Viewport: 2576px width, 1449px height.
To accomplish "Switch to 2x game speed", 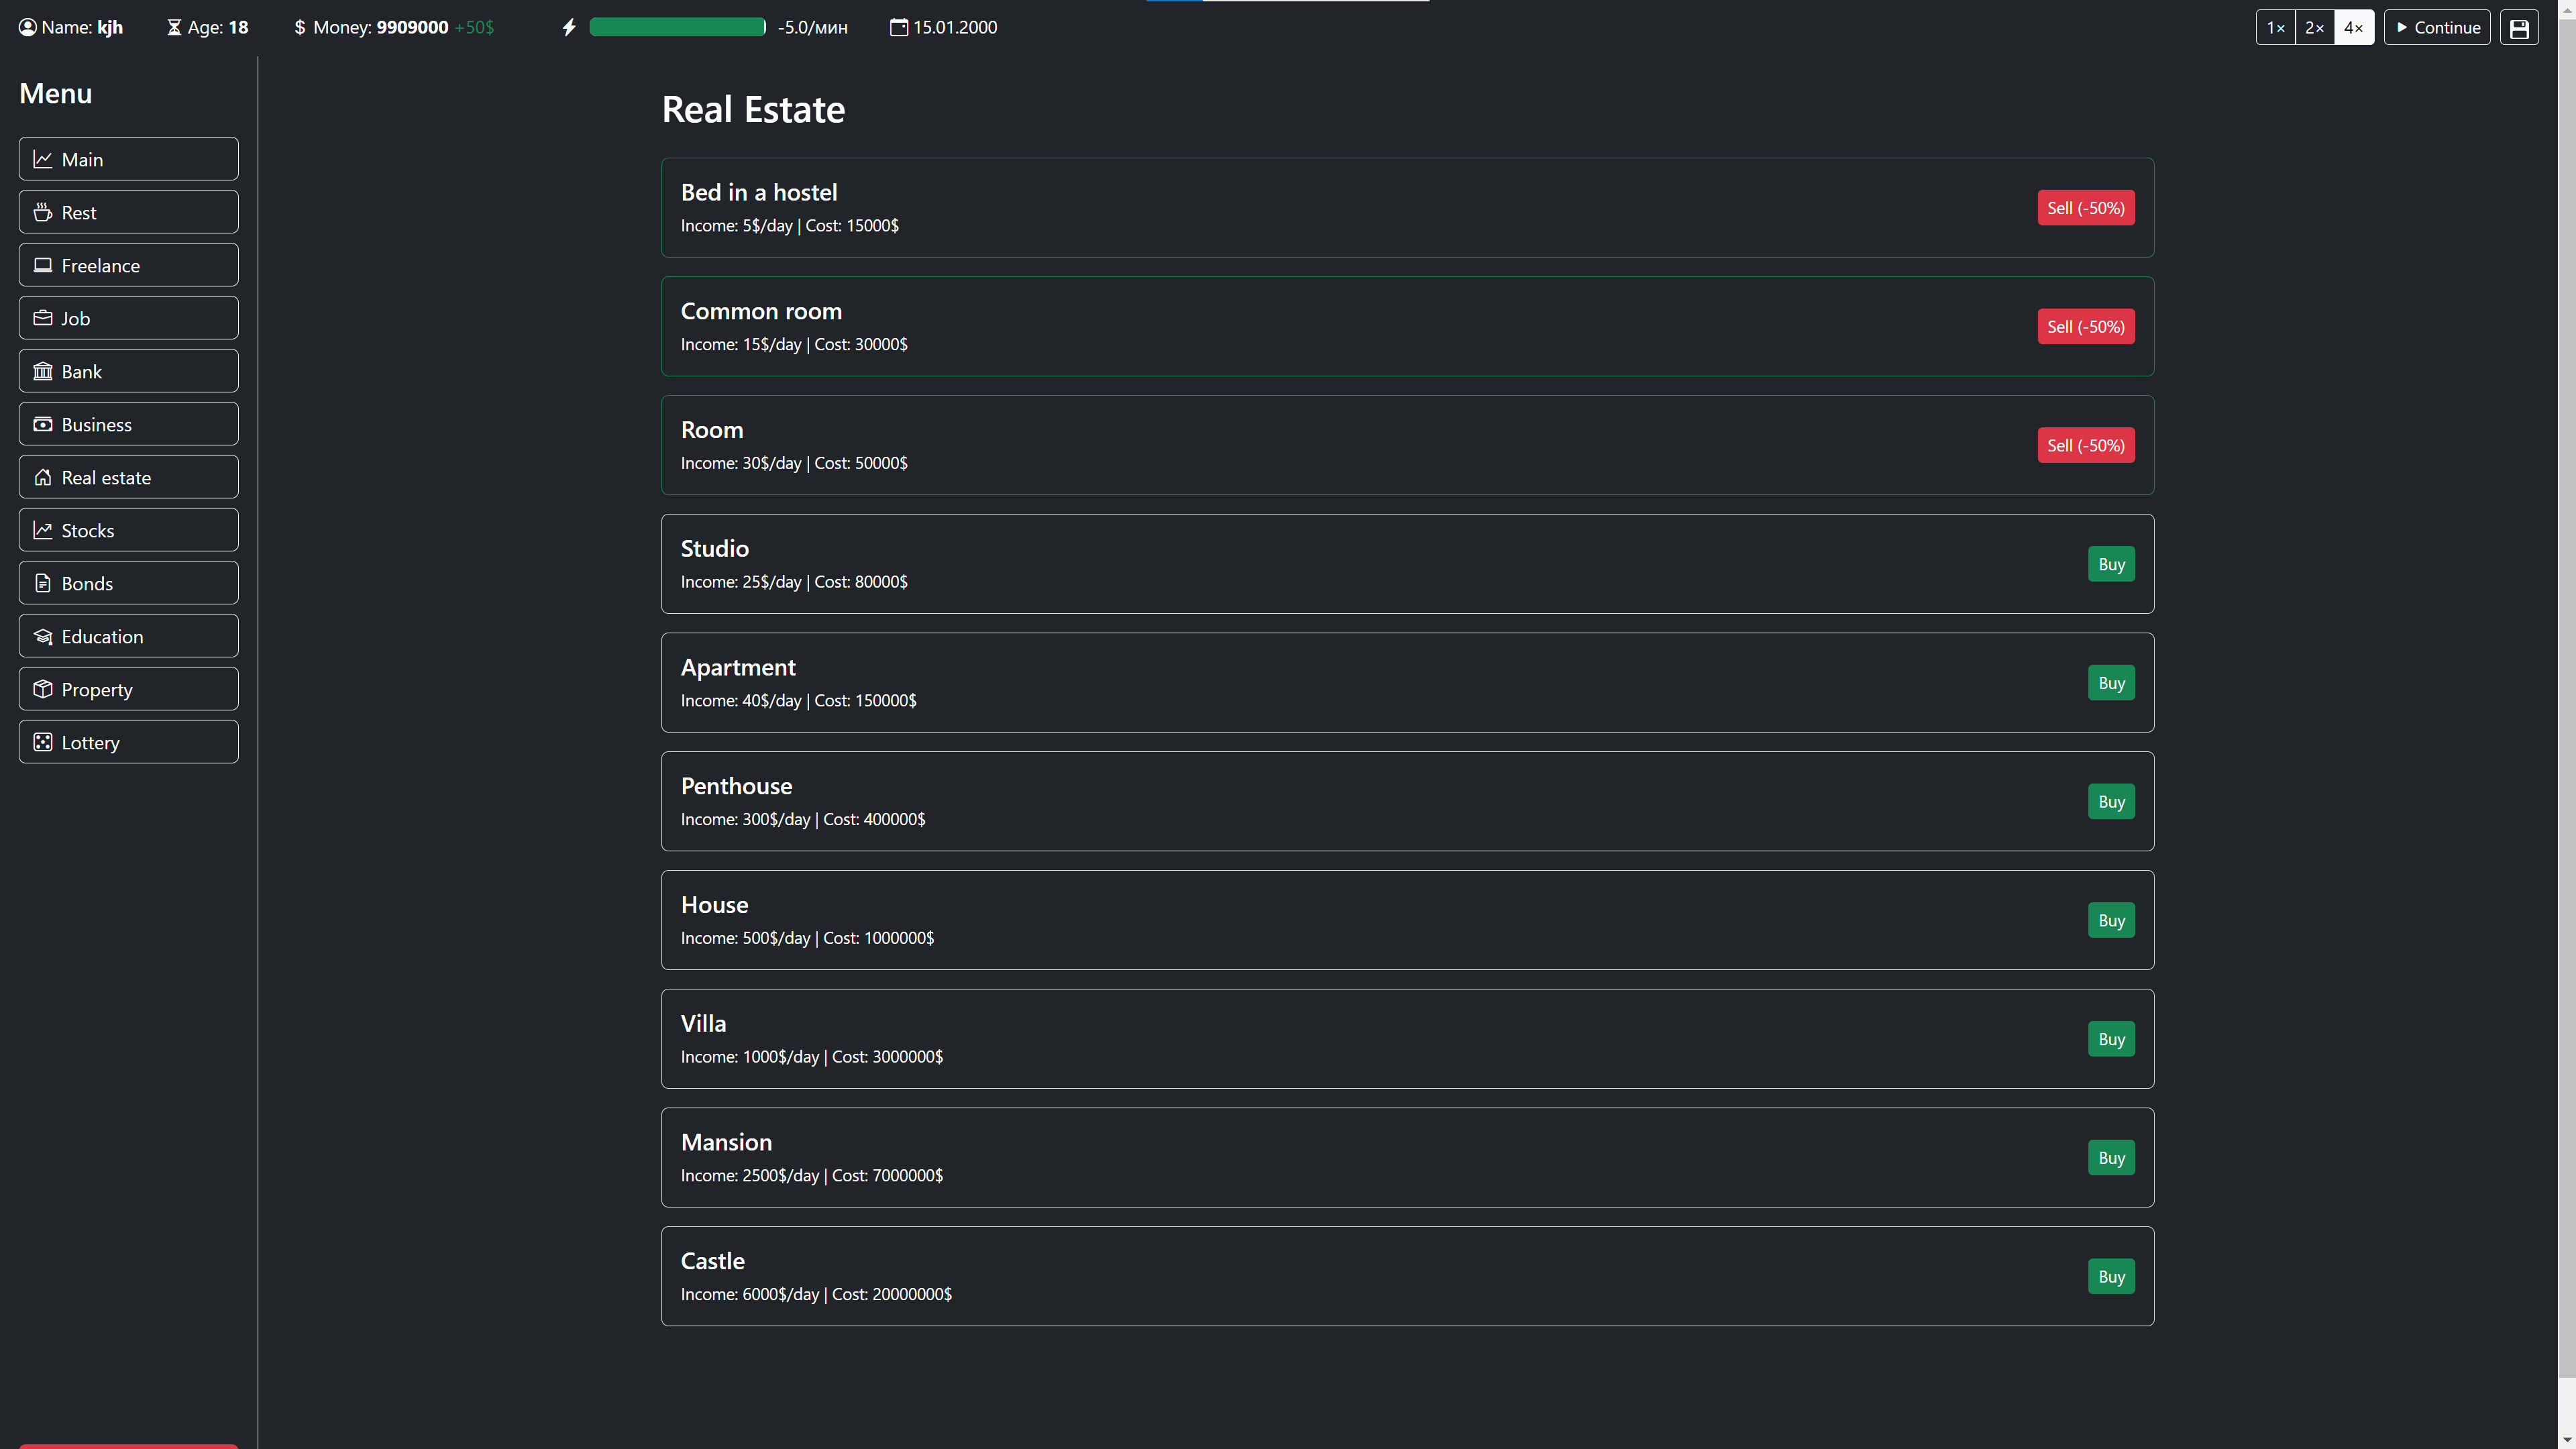I will 2315,27.
